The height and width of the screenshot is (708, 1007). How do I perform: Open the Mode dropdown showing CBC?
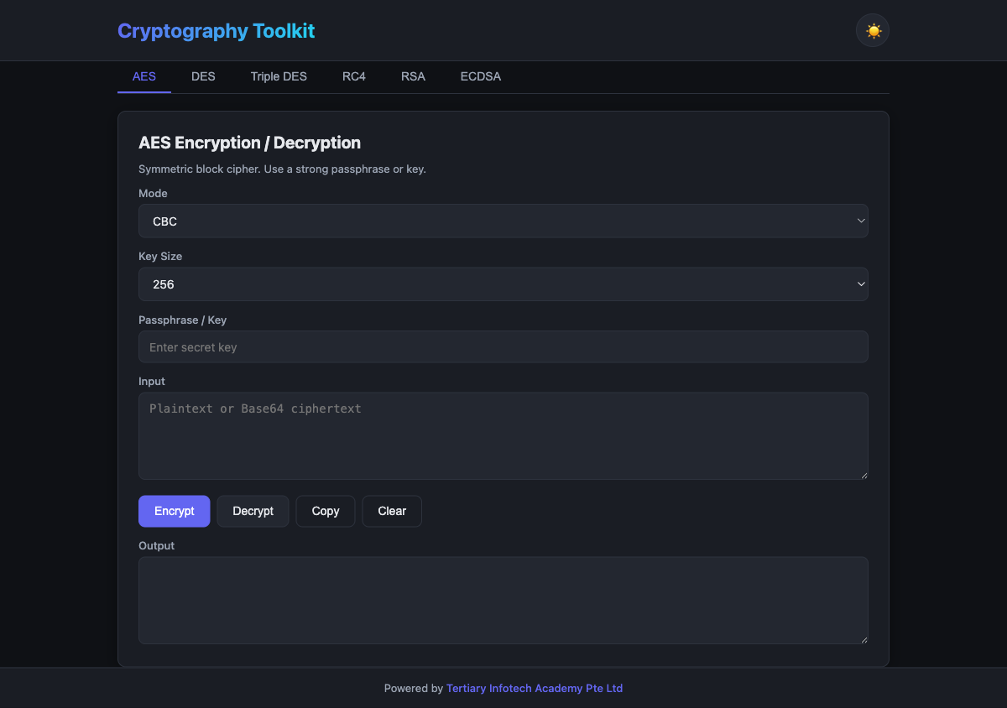pos(503,221)
